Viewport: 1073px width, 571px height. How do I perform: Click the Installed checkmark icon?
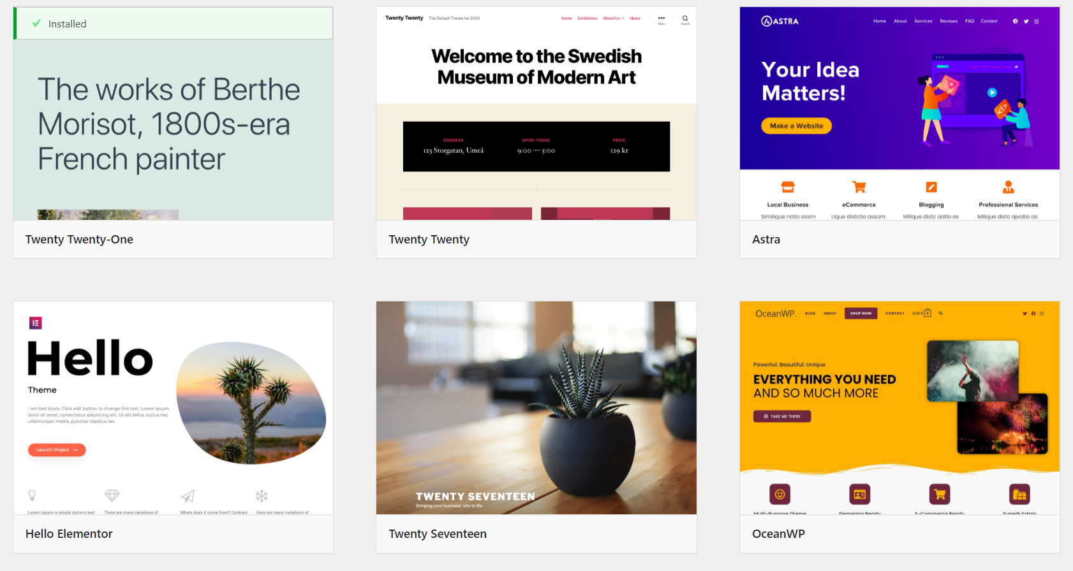36,24
